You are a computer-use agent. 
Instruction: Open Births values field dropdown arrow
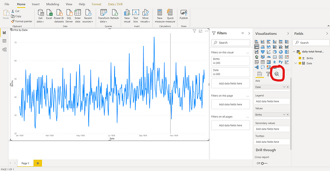tap(284, 115)
